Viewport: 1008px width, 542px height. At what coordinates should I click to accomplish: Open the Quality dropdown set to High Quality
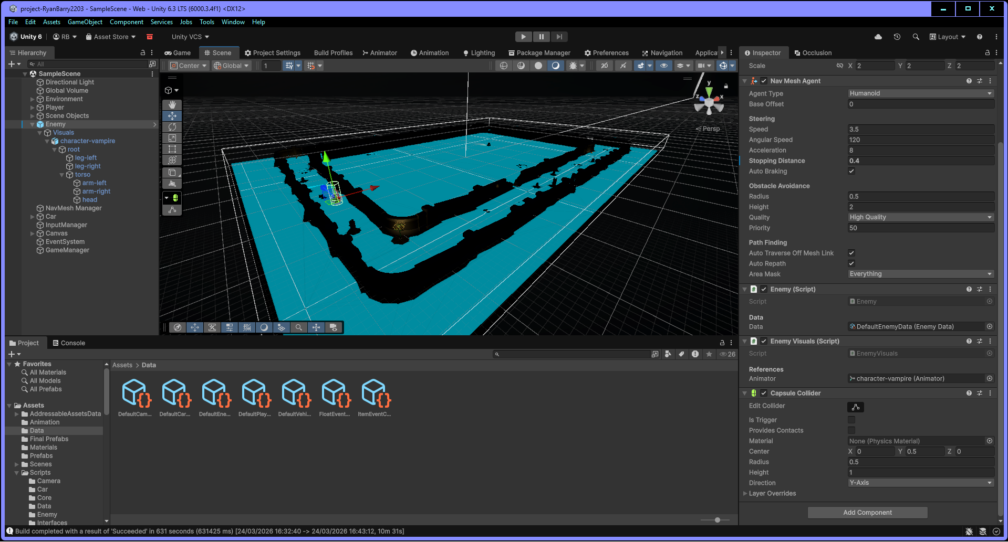[x=921, y=217]
